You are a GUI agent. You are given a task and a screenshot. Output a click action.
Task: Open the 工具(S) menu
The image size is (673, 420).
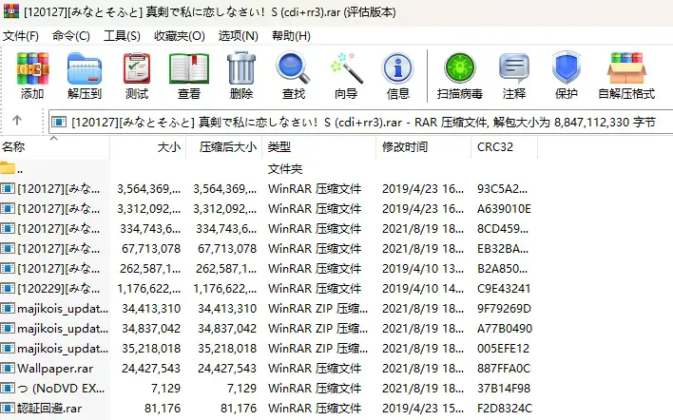(x=122, y=36)
